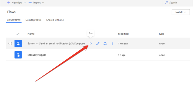The image size is (193, 92).
Task: Sort by the Name column header
Action: [x=31, y=34]
